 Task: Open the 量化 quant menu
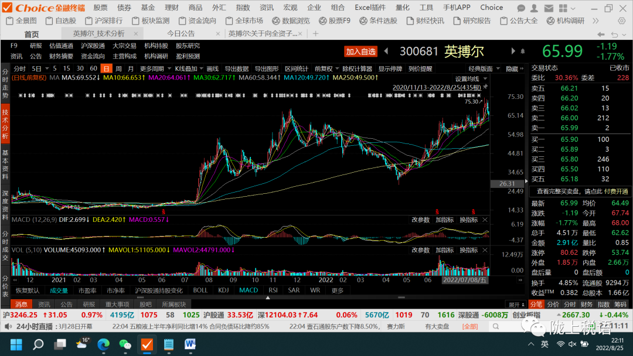click(403, 8)
